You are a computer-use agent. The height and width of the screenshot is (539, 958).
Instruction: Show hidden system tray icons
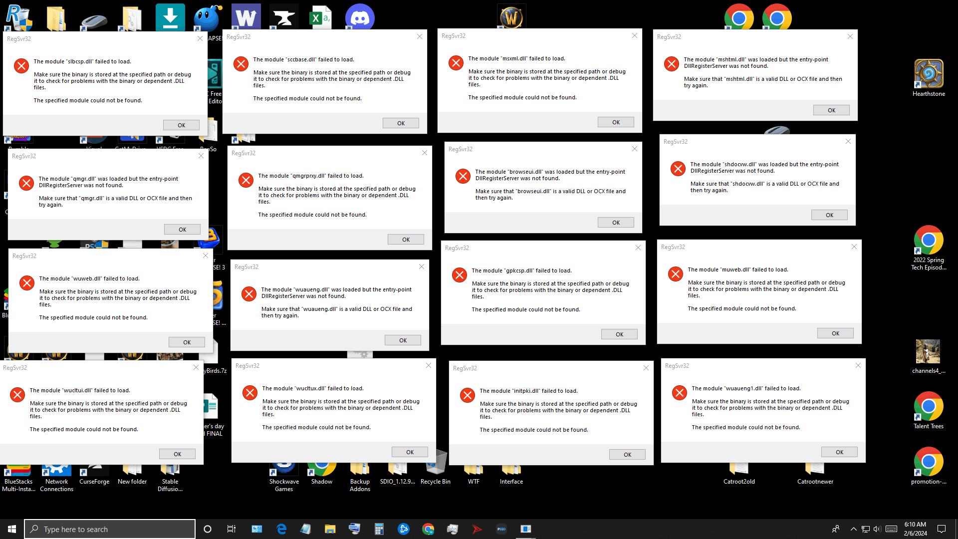tap(853, 529)
